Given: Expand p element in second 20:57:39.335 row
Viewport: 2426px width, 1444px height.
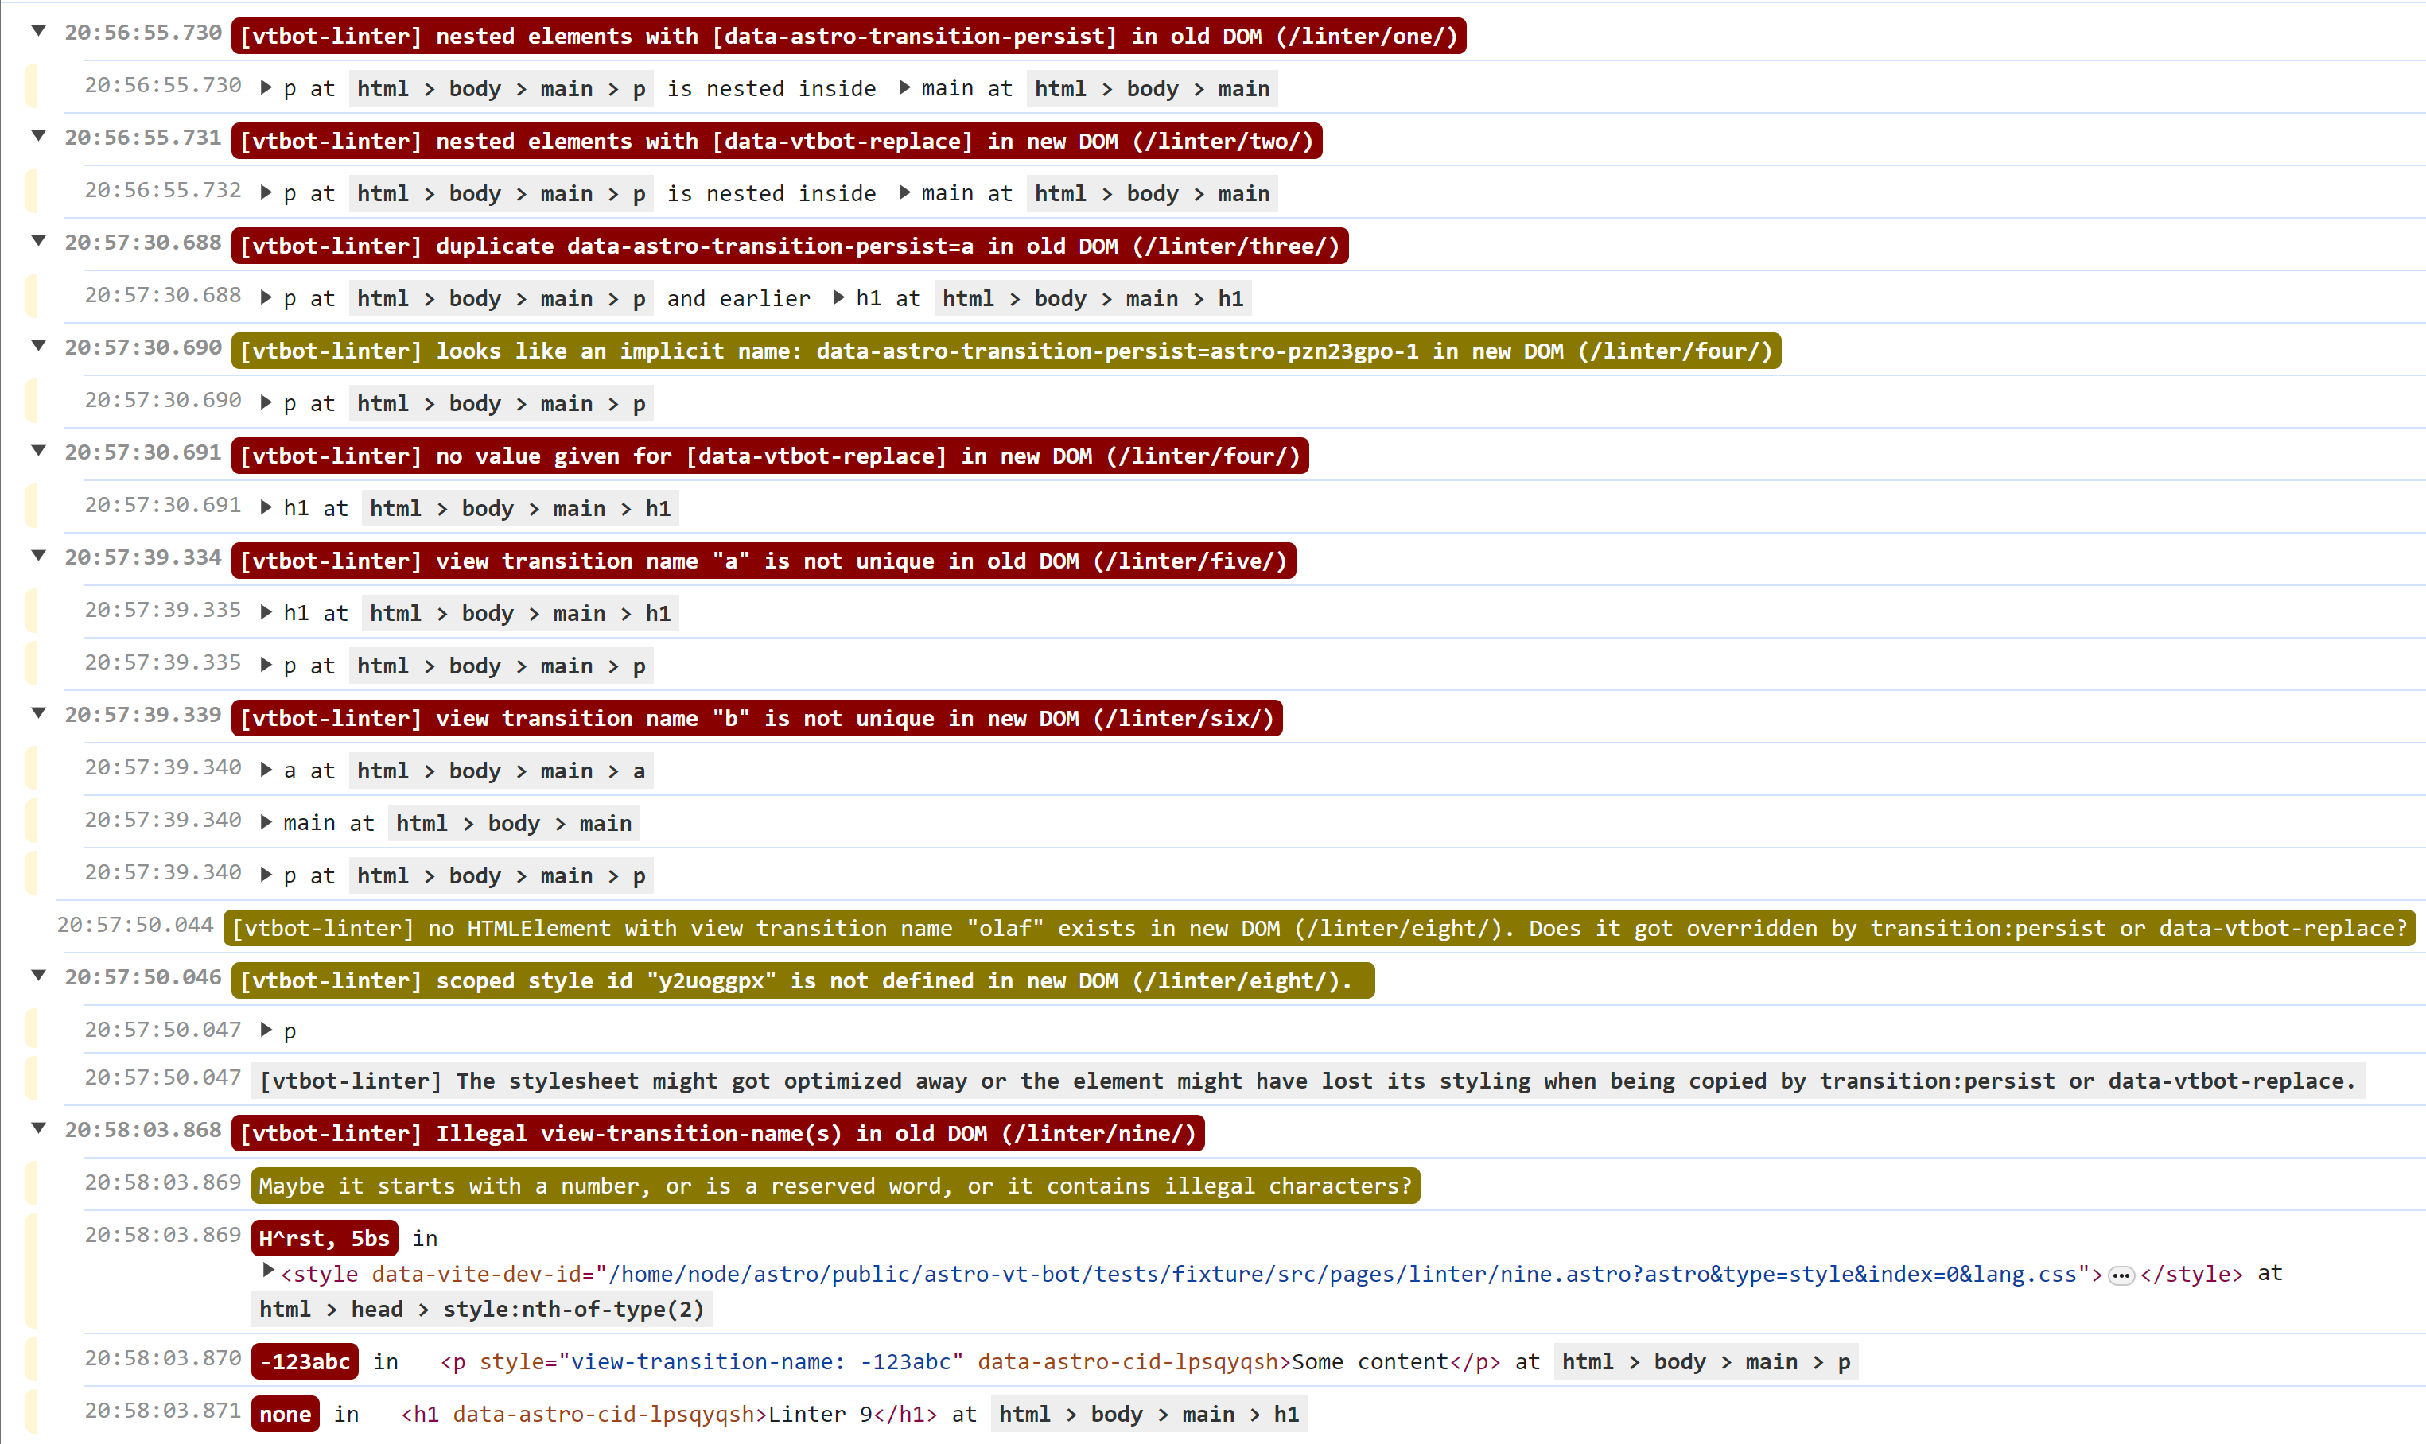Looking at the screenshot, I should coord(266,666).
